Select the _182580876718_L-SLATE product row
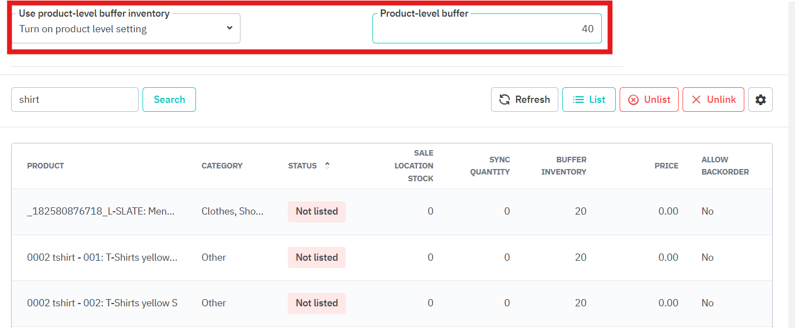Image resolution: width=795 pixels, height=328 pixels. pyautogui.click(x=101, y=211)
